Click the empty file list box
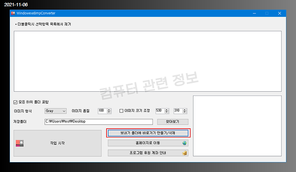 (x=148, y=61)
